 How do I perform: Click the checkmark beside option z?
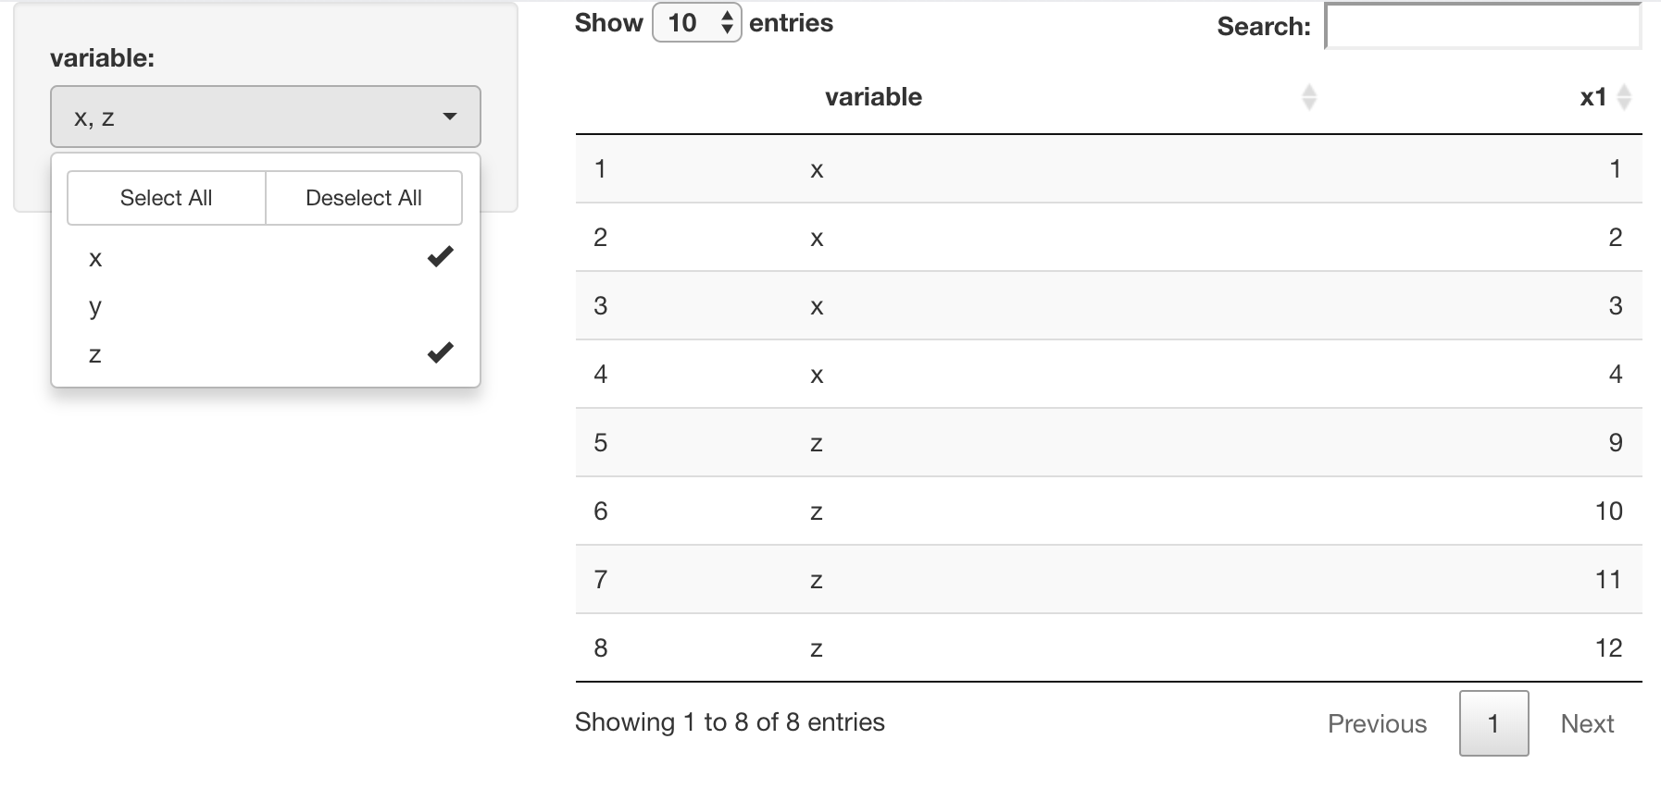[x=440, y=353]
